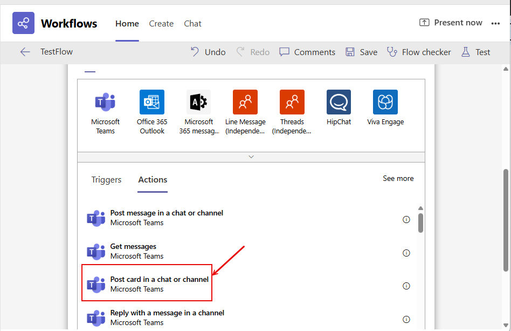This screenshot has width=511, height=331.
Task: Show info for Get messages action
Action: [x=406, y=253]
